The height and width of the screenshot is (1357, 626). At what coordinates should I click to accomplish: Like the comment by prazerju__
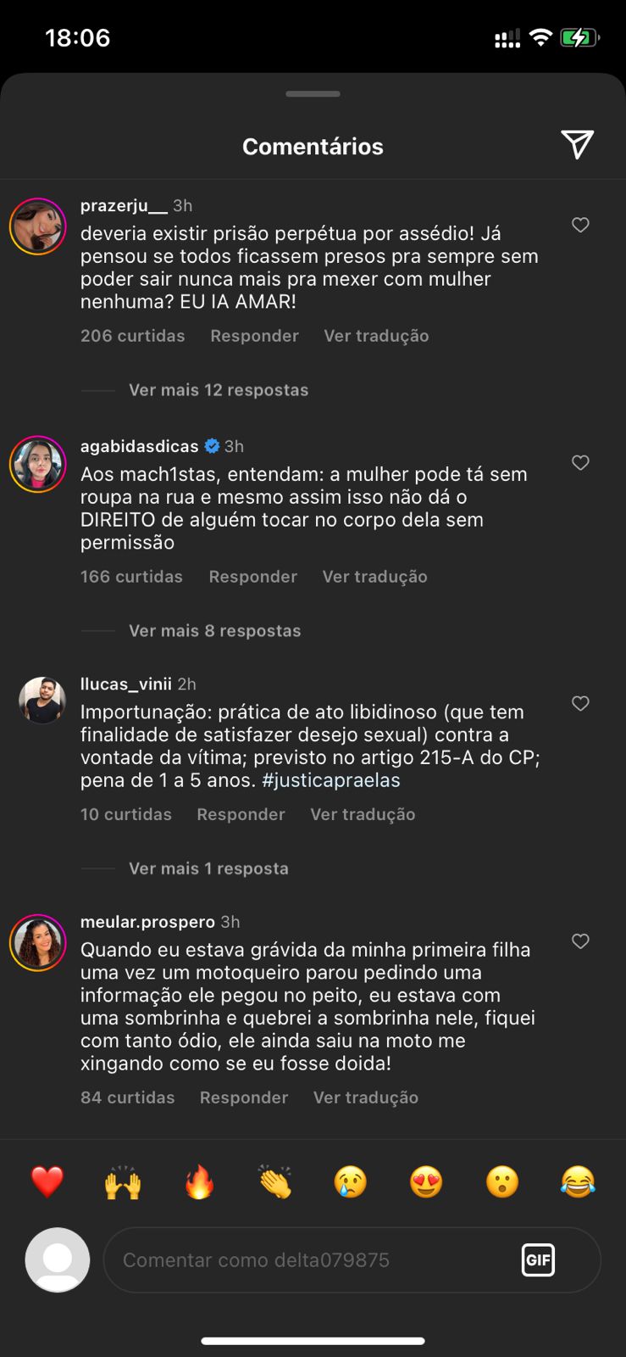(x=580, y=225)
